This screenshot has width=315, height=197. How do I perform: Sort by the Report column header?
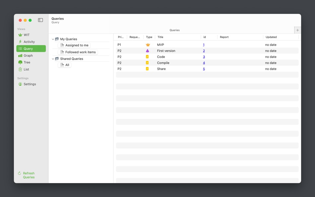[224, 37]
